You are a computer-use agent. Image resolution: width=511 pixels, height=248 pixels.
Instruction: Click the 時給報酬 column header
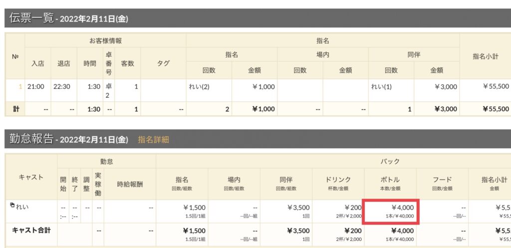point(130,184)
